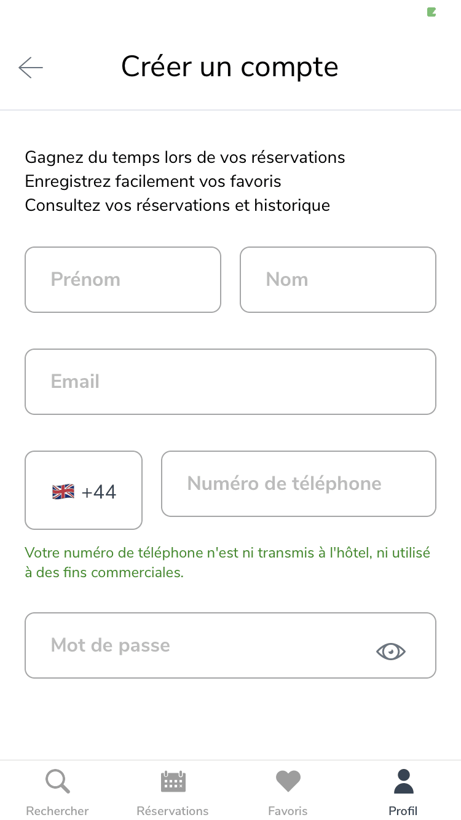
Task: Select the Numéro de téléphone field
Action: click(299, 484)
